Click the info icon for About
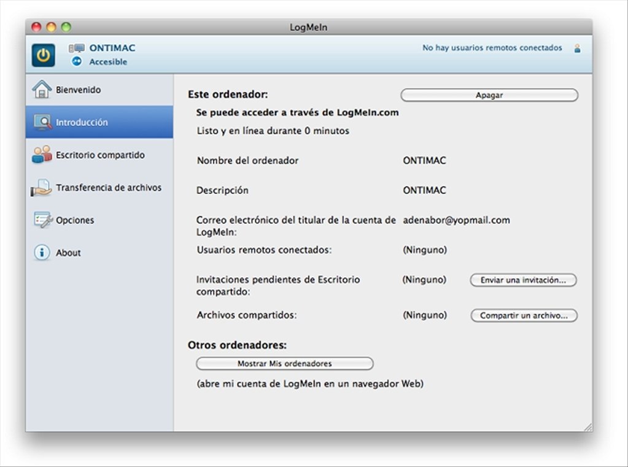 coord(42,253)
